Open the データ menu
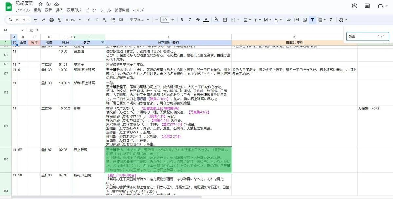393x199 pixels. [91, 10]
